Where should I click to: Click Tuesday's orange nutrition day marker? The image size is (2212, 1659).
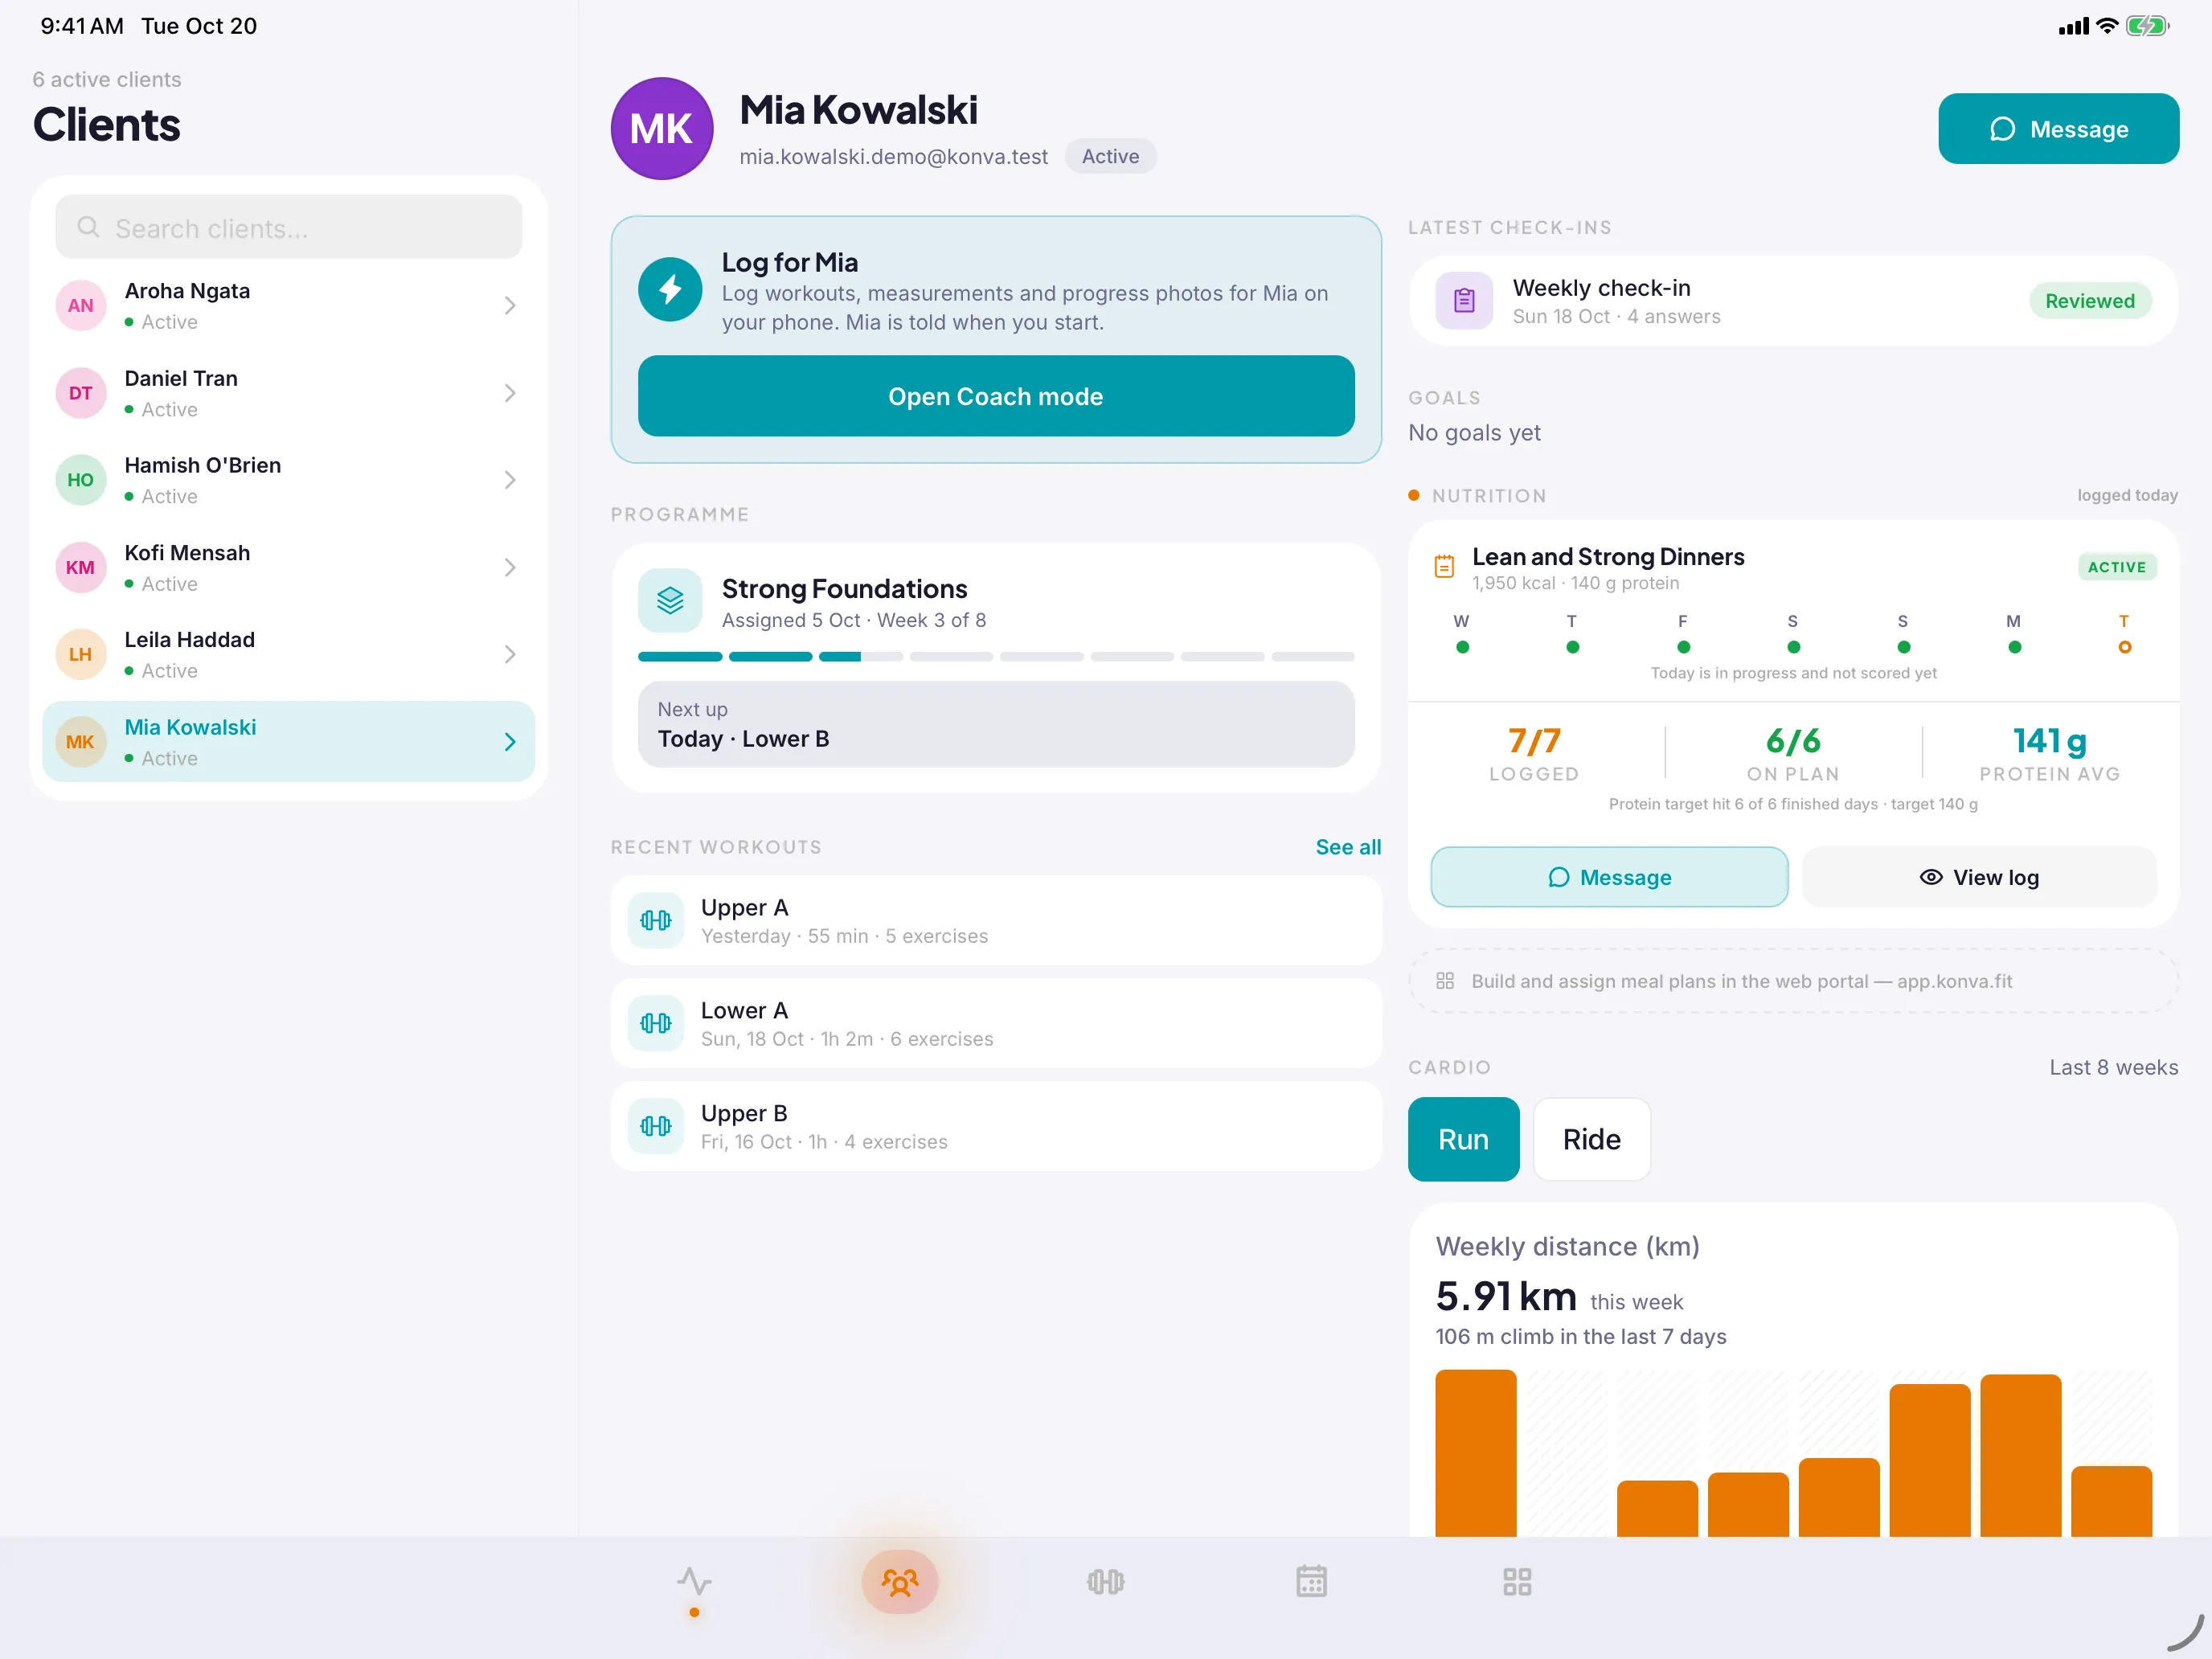pos(2124,647)
